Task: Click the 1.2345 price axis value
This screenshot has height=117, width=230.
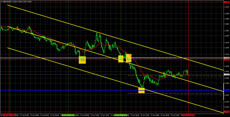Action: tap(226, 31)
